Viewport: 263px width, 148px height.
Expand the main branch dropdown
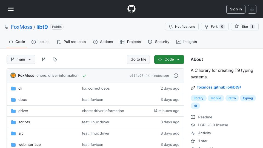point(21,59)
